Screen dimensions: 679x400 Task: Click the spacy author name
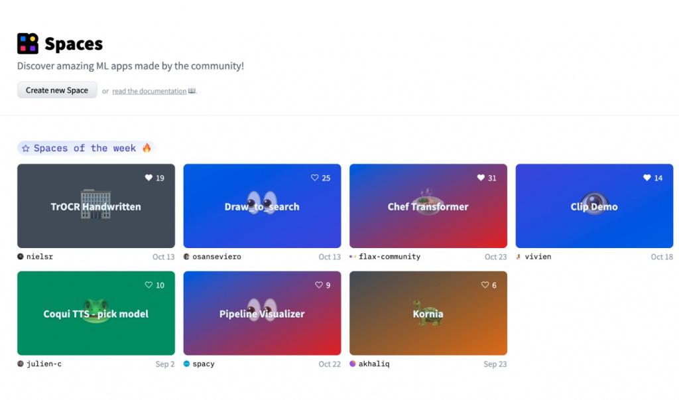pyautogui.click(x=204, y=364)
